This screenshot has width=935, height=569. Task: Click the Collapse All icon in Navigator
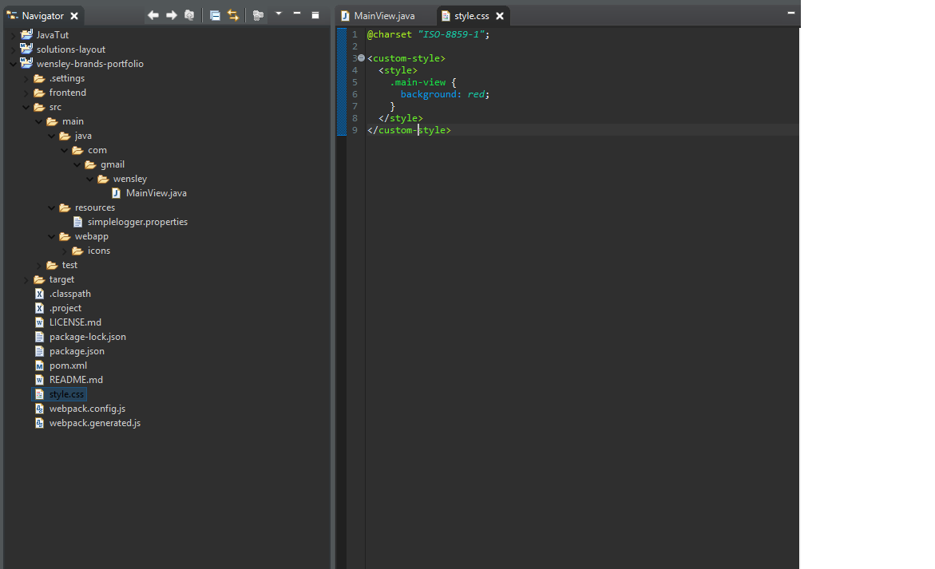(x=215, y=15)
